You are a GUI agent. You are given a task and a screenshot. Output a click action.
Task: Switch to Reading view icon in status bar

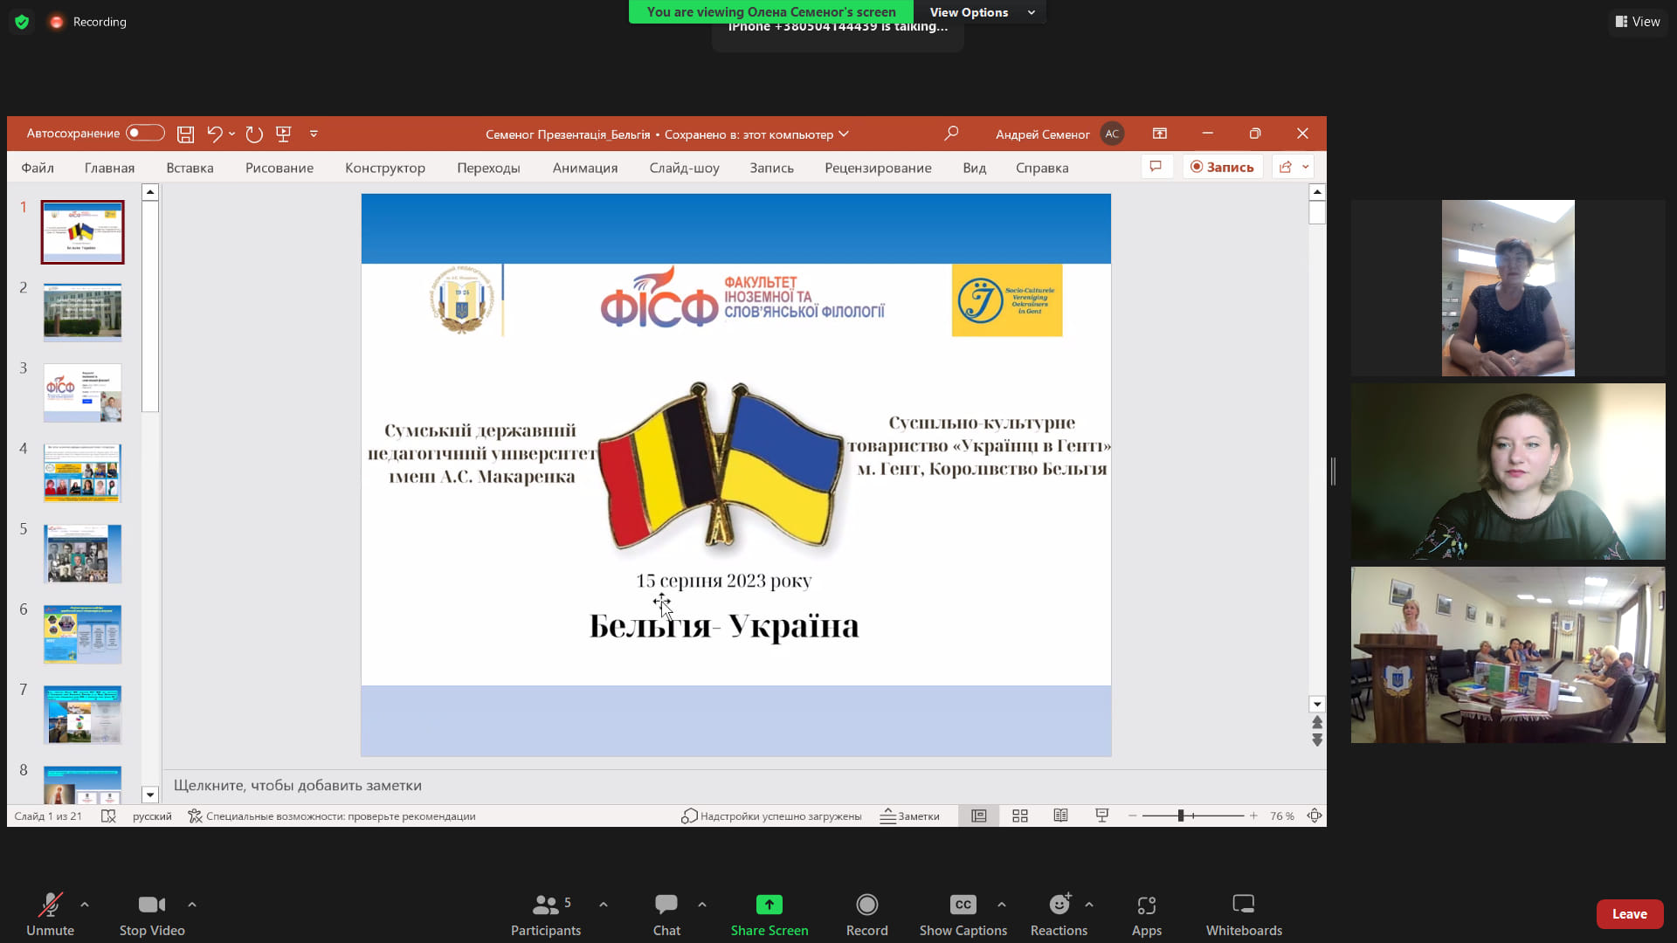point(1060,816)
